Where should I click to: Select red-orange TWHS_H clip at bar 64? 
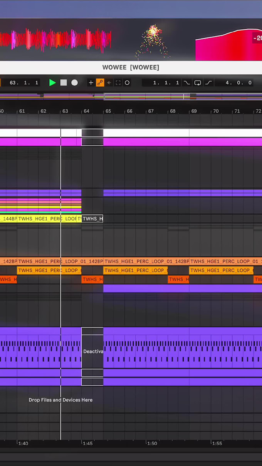[x=92, y=279]
